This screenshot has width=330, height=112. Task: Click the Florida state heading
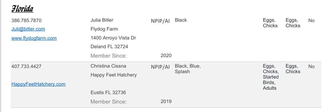coord(22,9)
